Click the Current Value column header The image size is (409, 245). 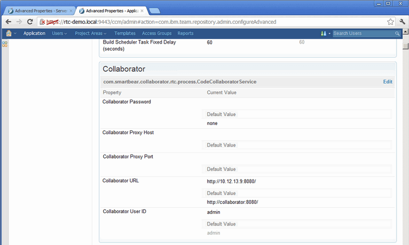tap(221, 92)
